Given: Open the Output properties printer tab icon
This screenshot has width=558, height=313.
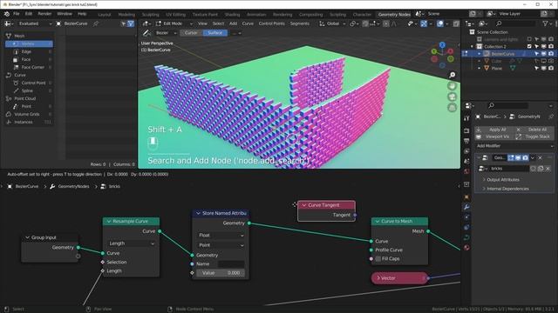Looking at the screenshot, I should click(466, 141).
